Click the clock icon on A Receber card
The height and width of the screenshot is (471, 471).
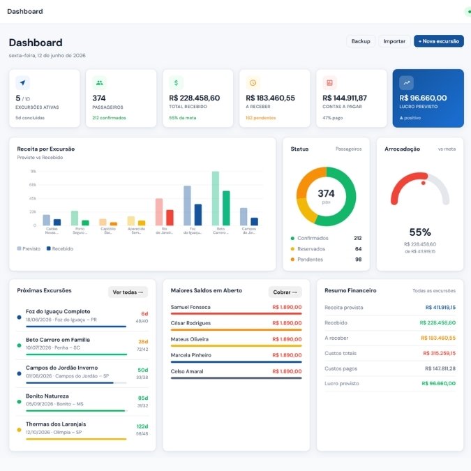pyautogui.click(x=253, y=83)
